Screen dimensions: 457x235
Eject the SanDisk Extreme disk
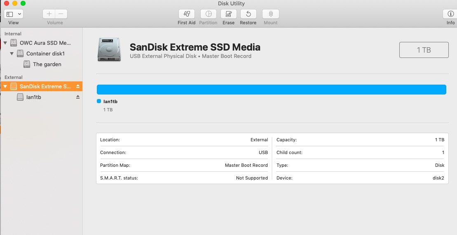78,86
